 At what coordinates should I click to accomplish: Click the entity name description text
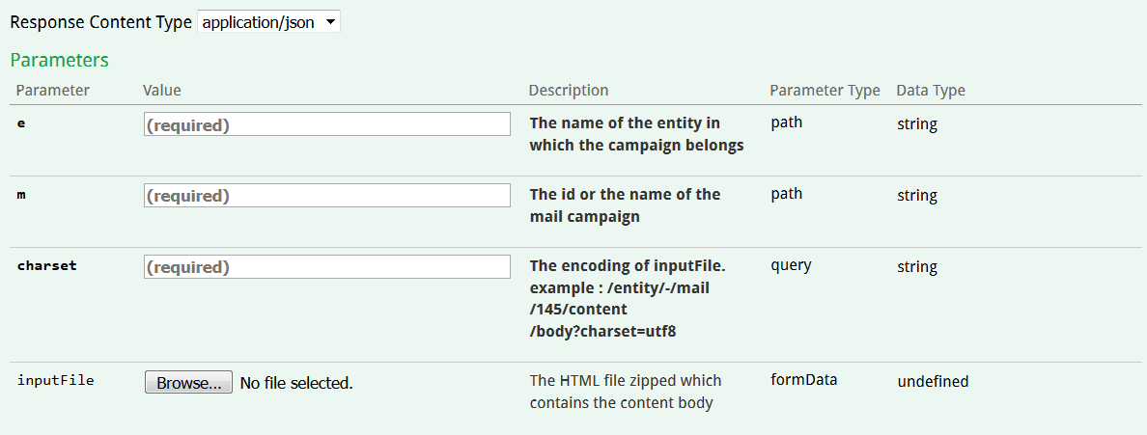pos(636,135)
